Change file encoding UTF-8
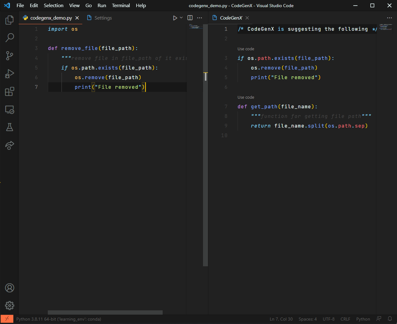The image size is (397, 324). [329, 319]
